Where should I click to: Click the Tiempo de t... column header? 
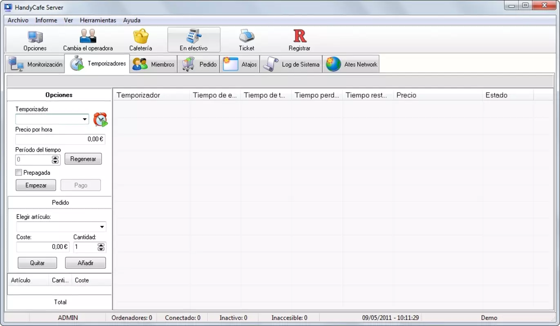pyautogui.click(x=266, y=95)
